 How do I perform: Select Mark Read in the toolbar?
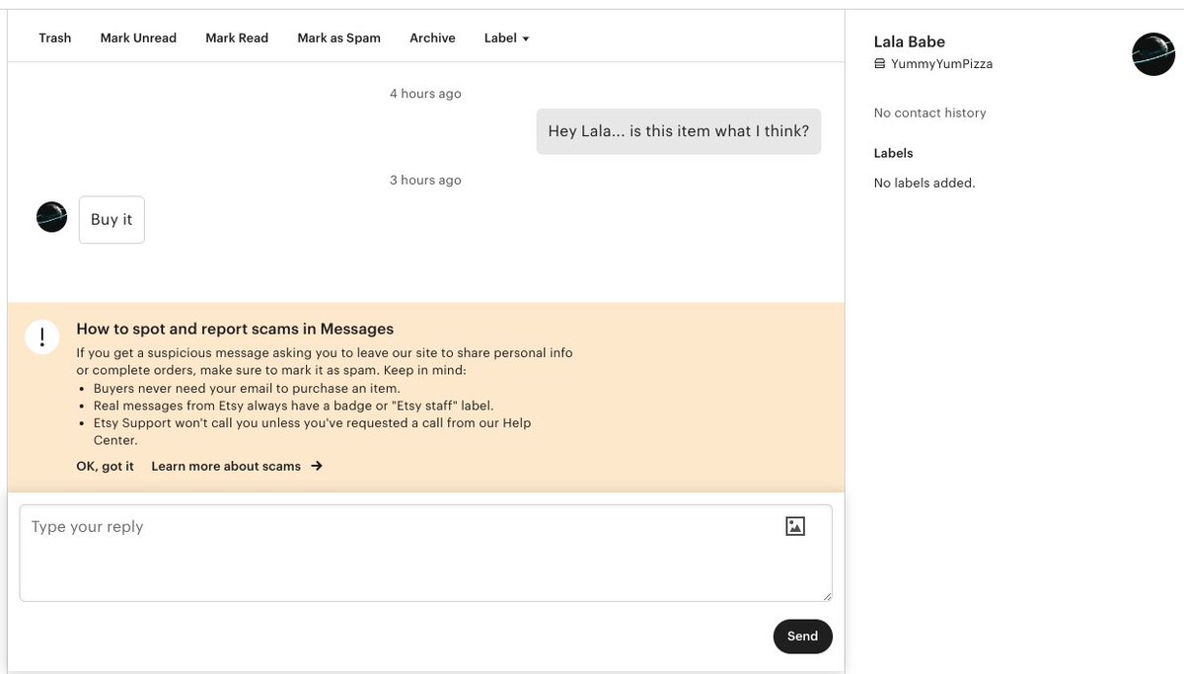(237, 37)
